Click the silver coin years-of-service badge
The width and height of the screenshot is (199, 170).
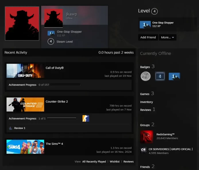coord(146,76)
